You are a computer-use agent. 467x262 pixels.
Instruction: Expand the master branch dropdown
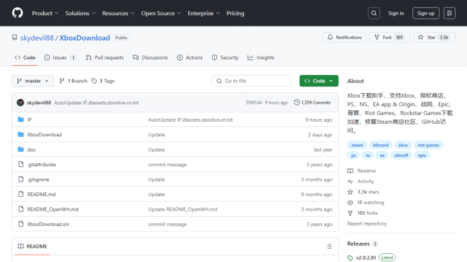pyautogui.click(x=33, y=80)
